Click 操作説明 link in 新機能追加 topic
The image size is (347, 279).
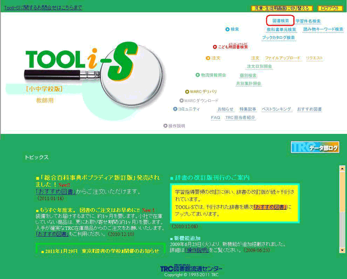[x=197, y=250]
